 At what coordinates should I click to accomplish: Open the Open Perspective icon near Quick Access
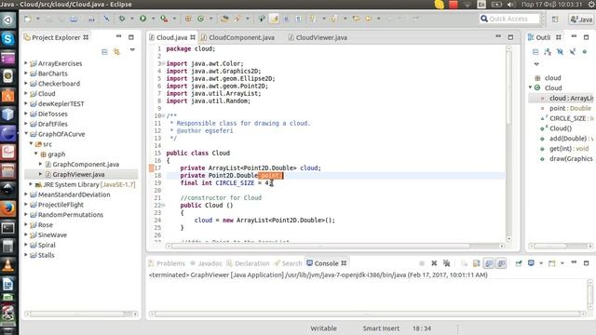pos(555,19)
